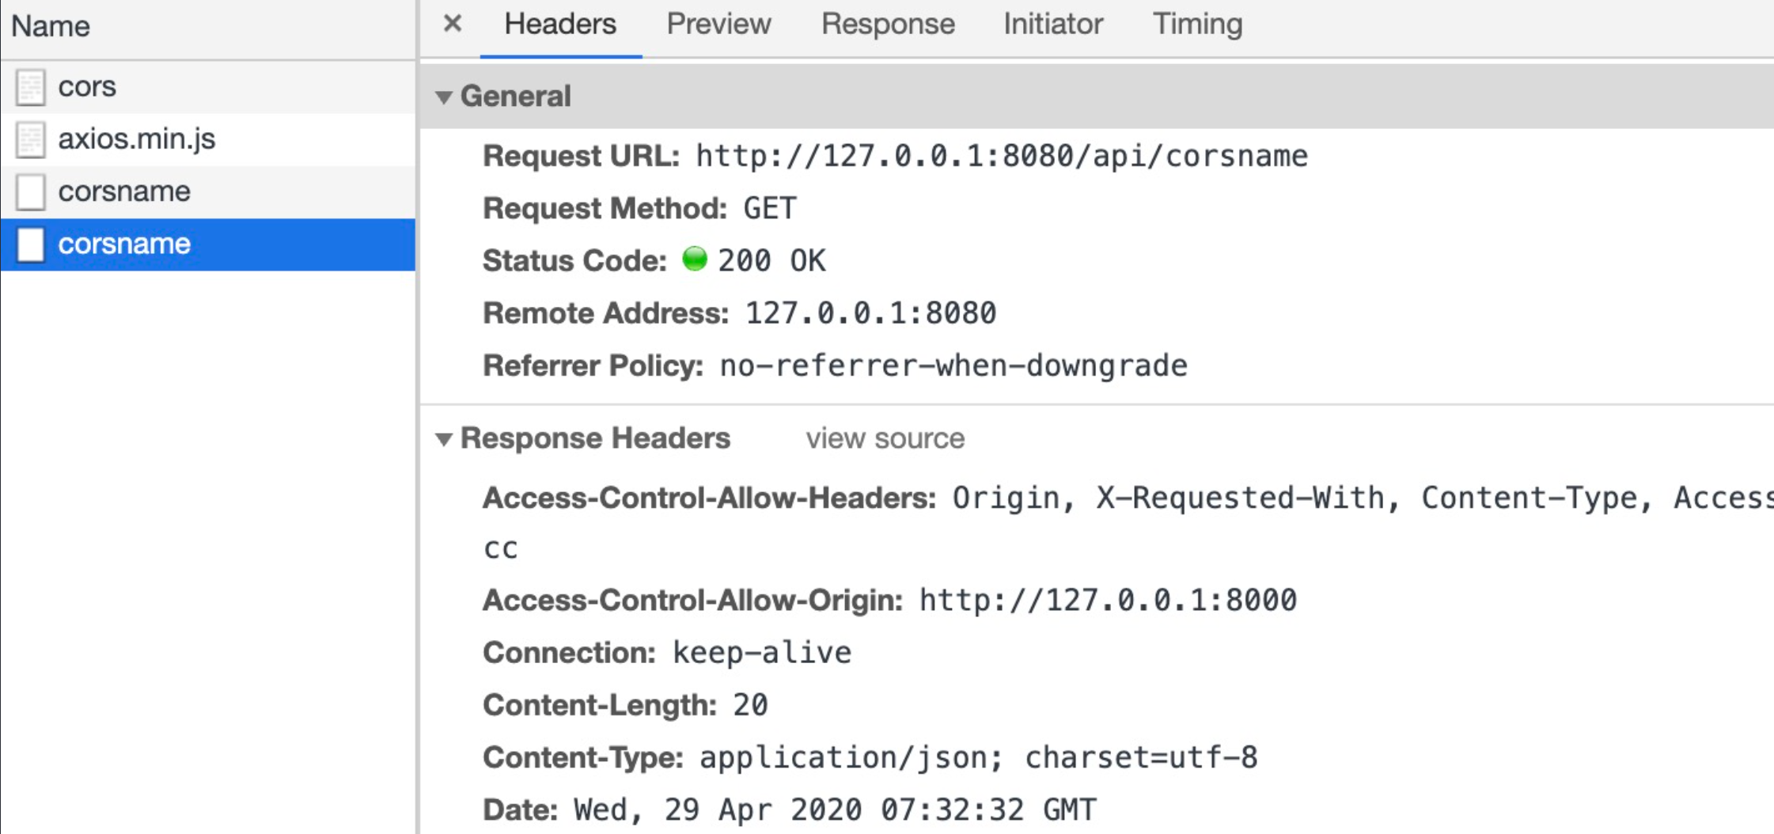1774x834 pixels.
Task: Click the Content-Type header value
Action: click(978, 757)
